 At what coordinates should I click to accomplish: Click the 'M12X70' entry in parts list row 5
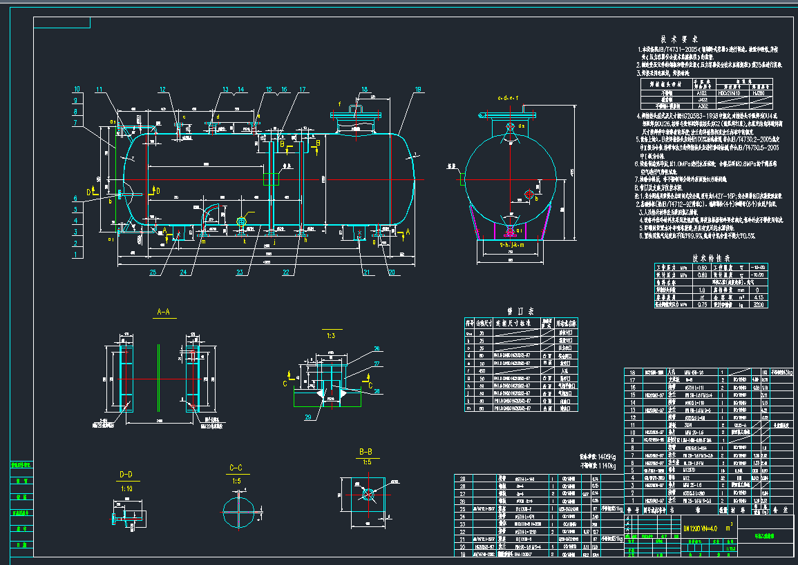690,470
